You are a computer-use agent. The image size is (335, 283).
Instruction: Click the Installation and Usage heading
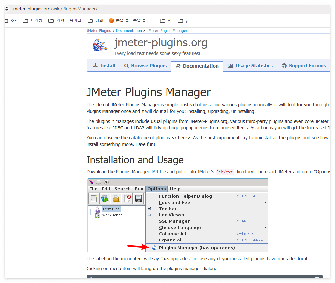point(135,160)
